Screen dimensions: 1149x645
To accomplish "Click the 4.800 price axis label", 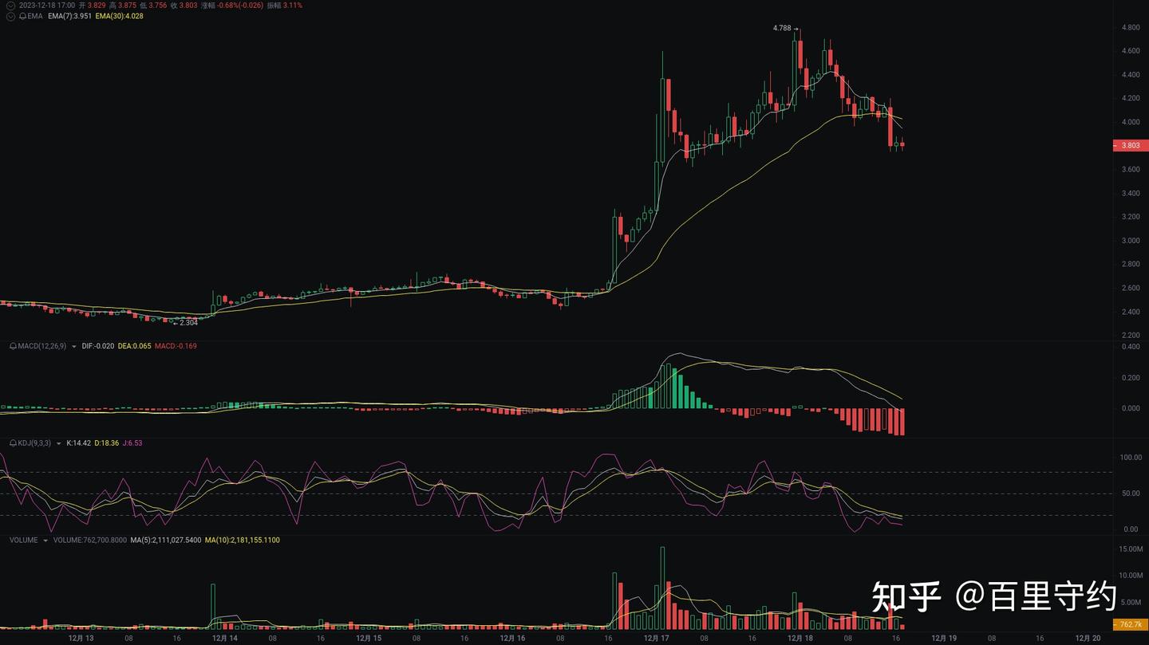I will coord(1130,27).
